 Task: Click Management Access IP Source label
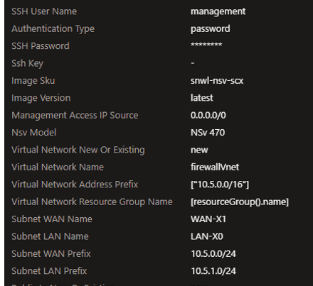[75, 115]
